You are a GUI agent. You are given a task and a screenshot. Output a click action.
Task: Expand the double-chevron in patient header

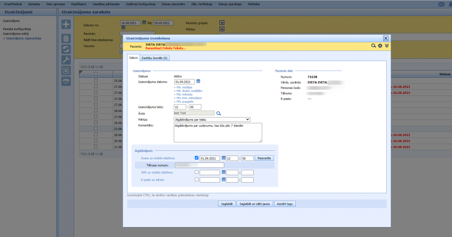click(387, 46)
